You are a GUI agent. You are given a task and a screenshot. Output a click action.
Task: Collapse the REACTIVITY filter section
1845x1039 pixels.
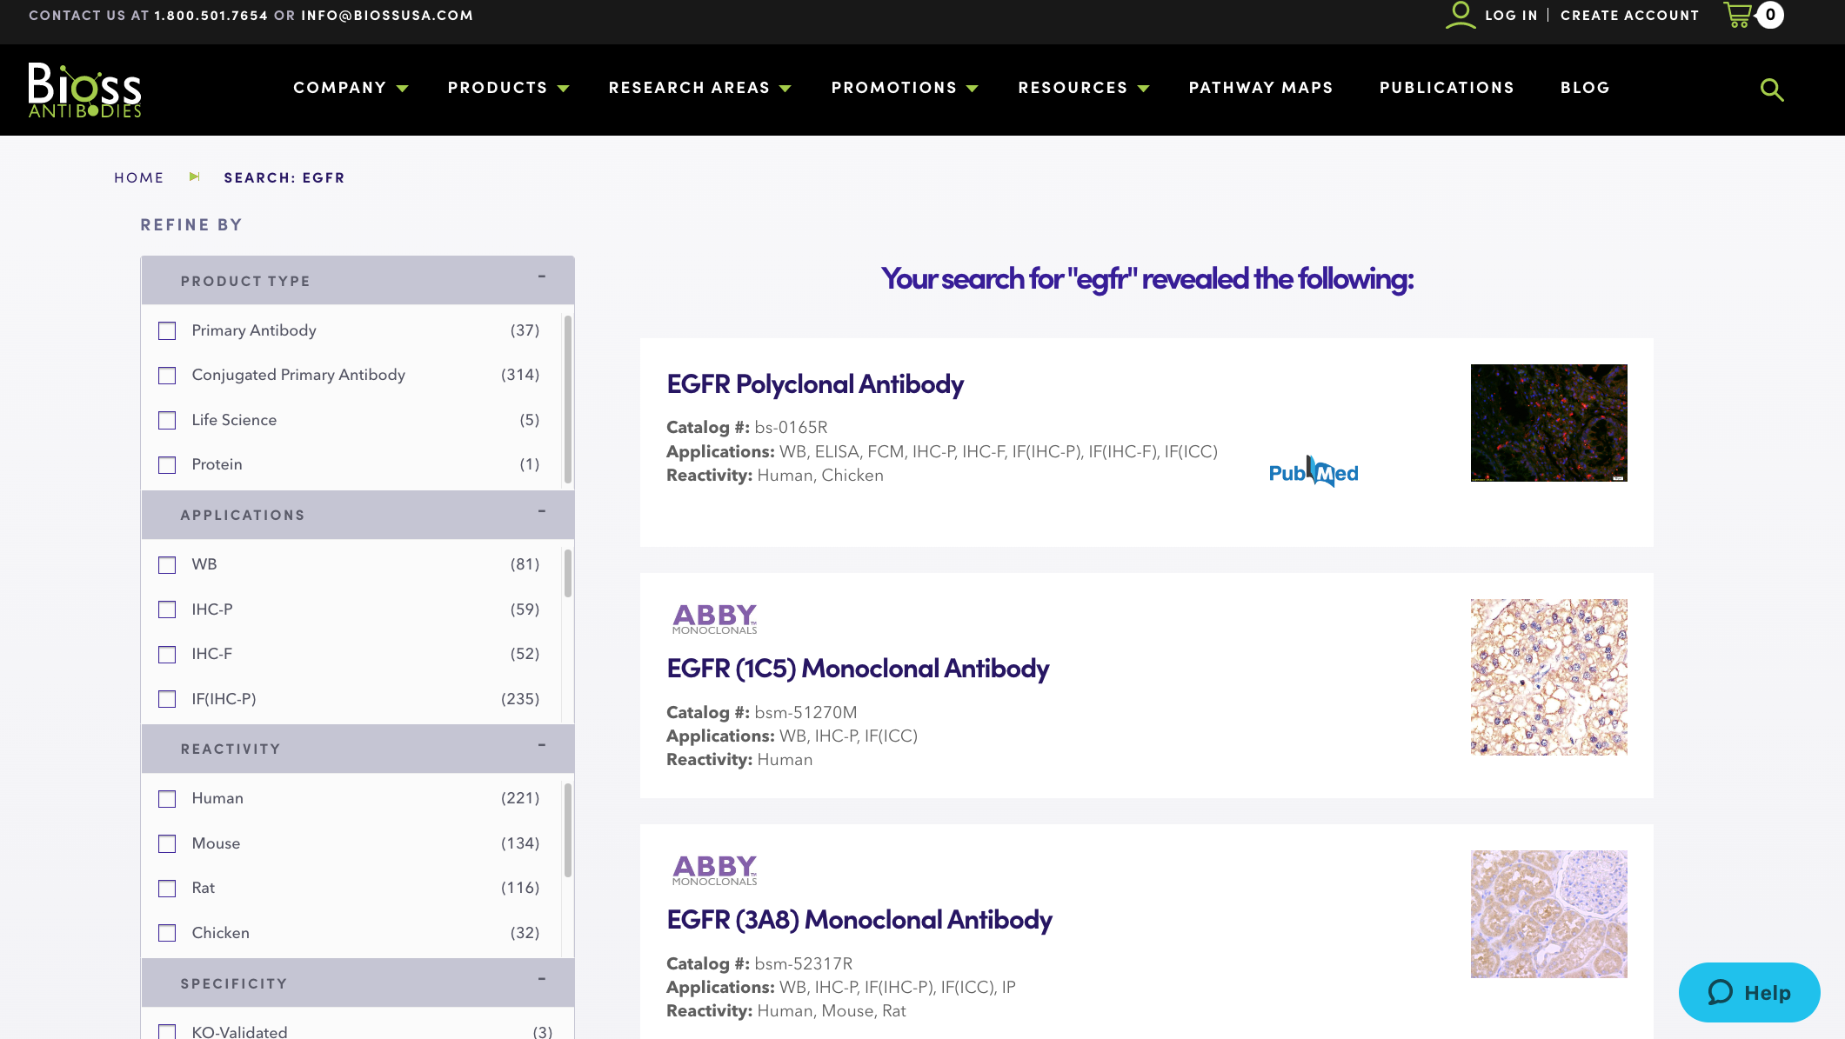[541, 746]
